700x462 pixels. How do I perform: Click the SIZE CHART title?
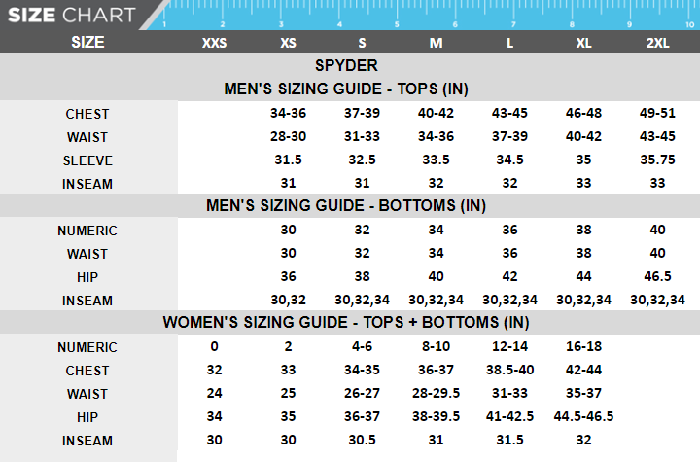pyautogui.click(x=68, y=15)
